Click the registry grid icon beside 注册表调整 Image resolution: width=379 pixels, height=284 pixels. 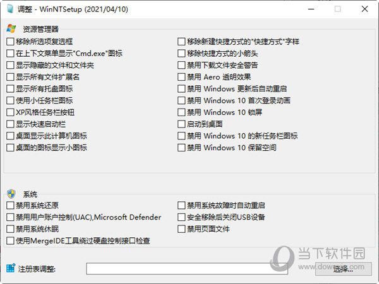pyautogui.click(x=11, y=268)
